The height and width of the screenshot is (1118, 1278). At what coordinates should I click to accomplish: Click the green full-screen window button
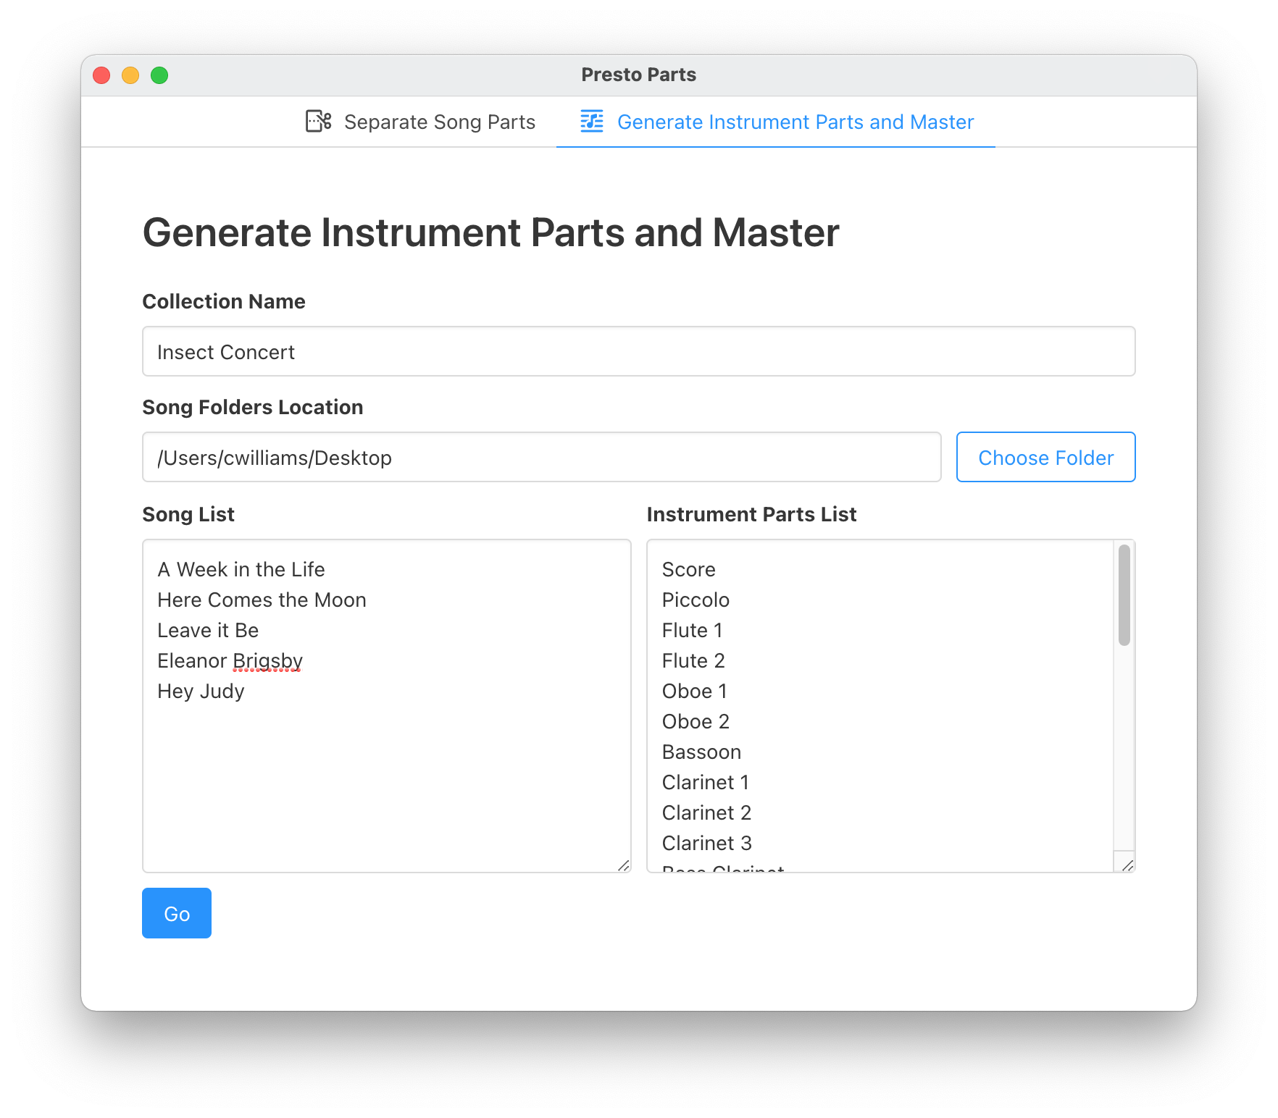[x=159, y=75]
